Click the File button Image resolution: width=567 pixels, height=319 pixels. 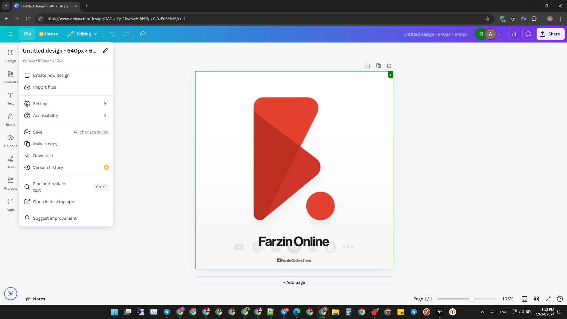point(27,34)
